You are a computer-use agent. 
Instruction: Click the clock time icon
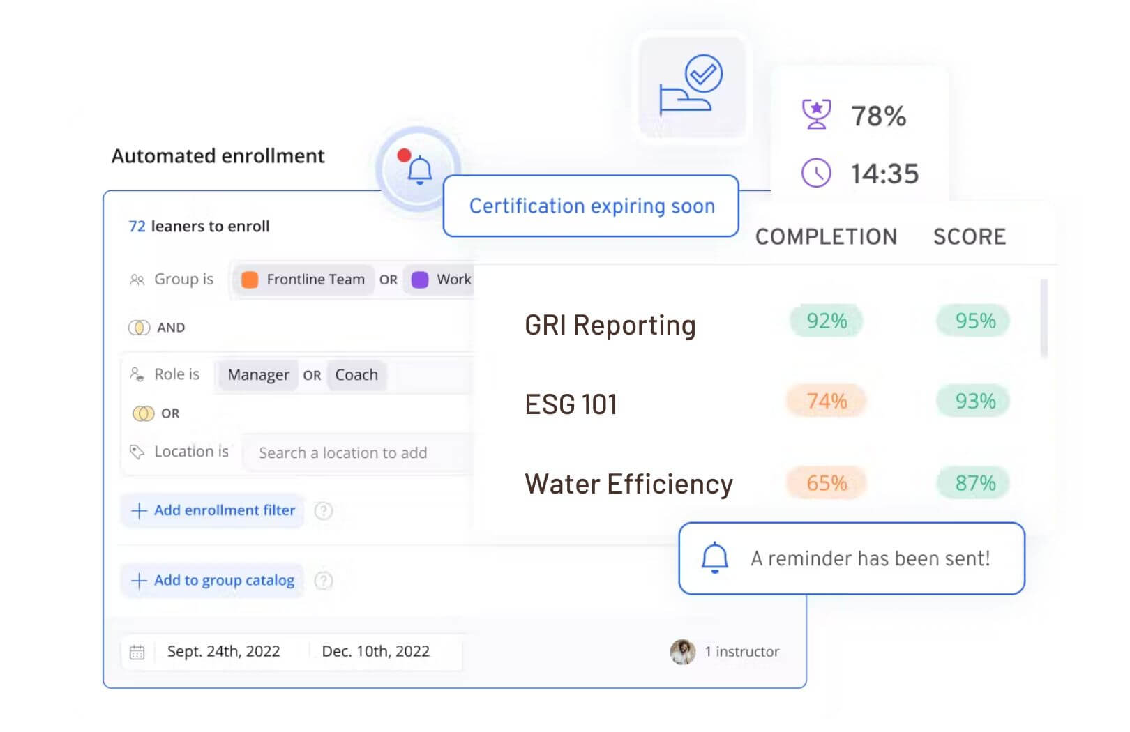815,173
